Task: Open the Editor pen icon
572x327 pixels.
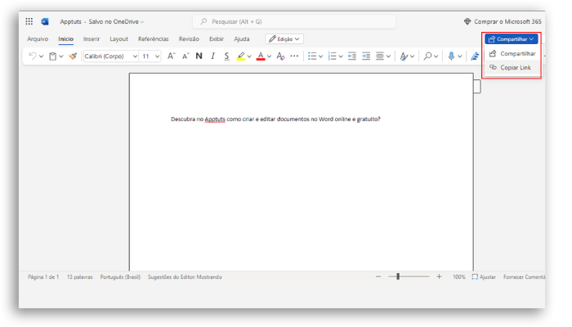Action: click(x=475, y=56)
